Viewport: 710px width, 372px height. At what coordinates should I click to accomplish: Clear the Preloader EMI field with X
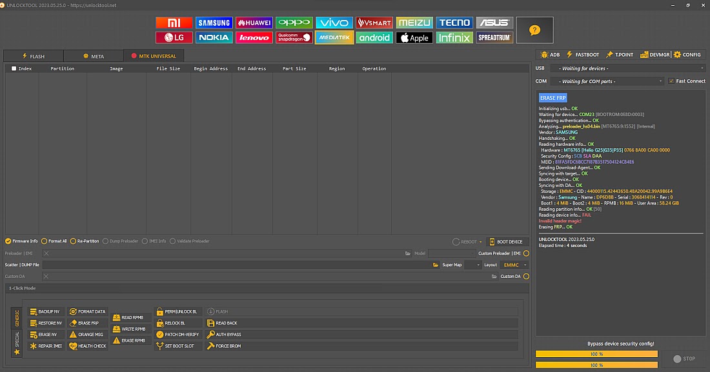[46, 253]
